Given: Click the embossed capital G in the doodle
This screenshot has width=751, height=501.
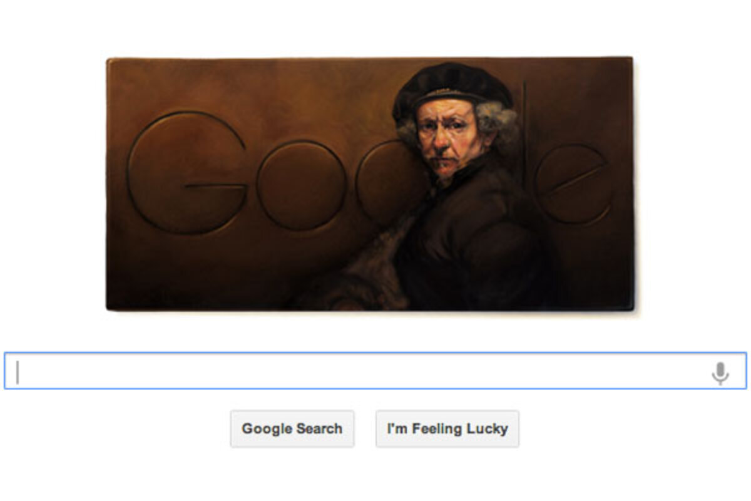Looking at the screenshot, I should click(186, 173).
